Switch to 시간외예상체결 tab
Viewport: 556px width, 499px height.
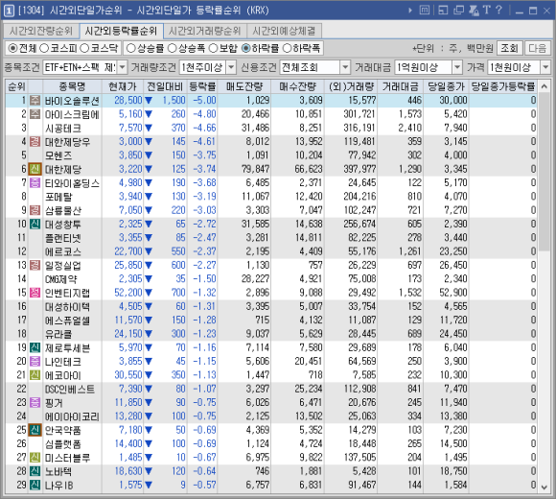tap(284, 32)
